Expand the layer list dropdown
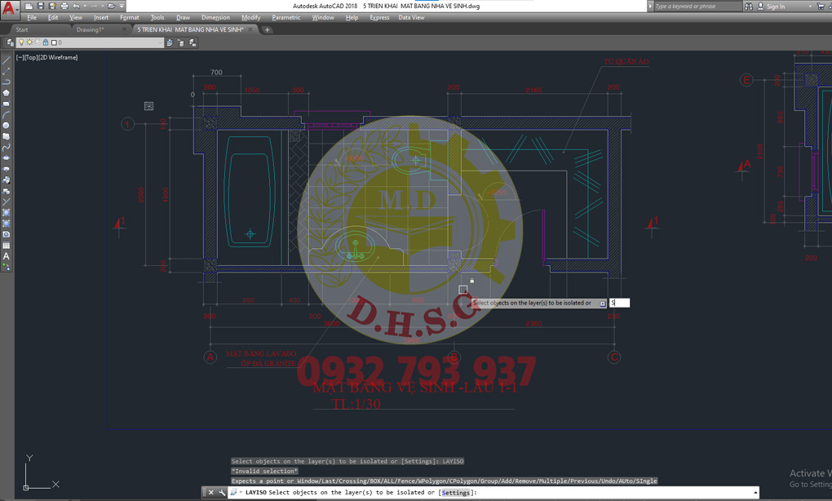 (x=160, y=42)
